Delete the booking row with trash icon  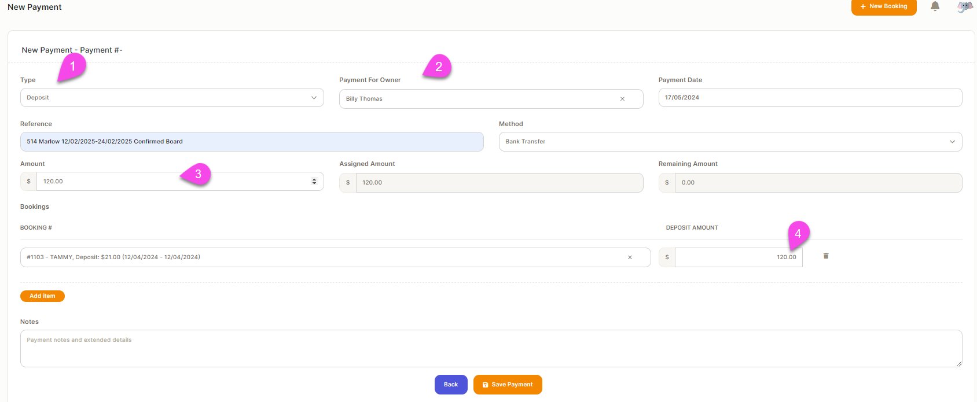(826, 256)
